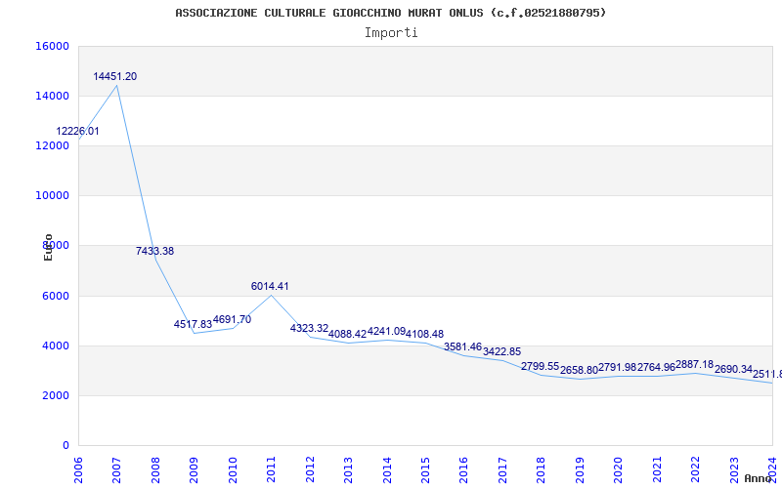The height and width of the screenshot is (488, 782).
Task: Click the Euro axis title
Action: 48,247
